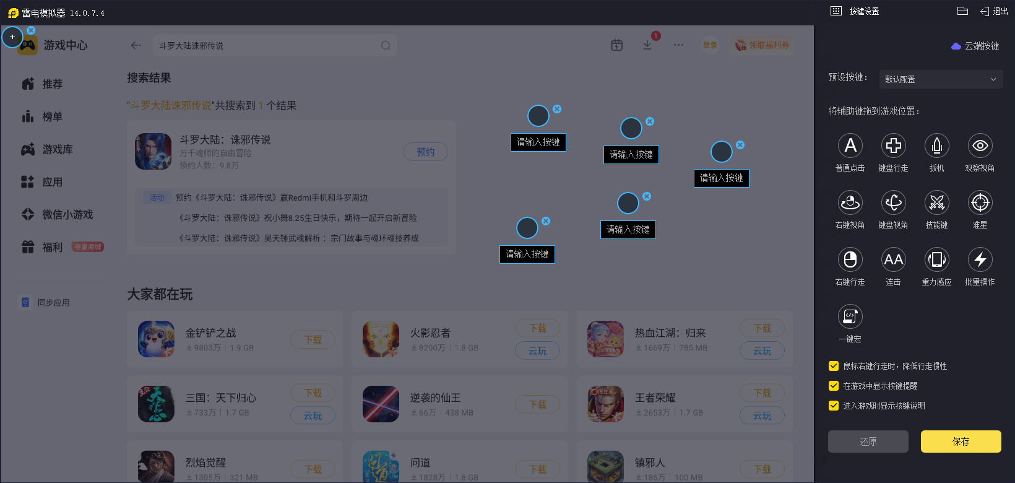This screenshot has width=1015, height=483.
Task: Click the back arrow in 游戏中心
Action: tap(136, 45)
